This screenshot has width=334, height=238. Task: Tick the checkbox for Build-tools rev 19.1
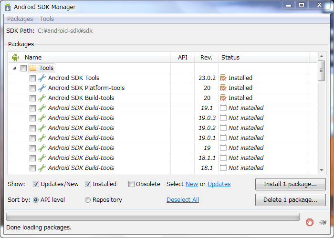click(32, 108)
